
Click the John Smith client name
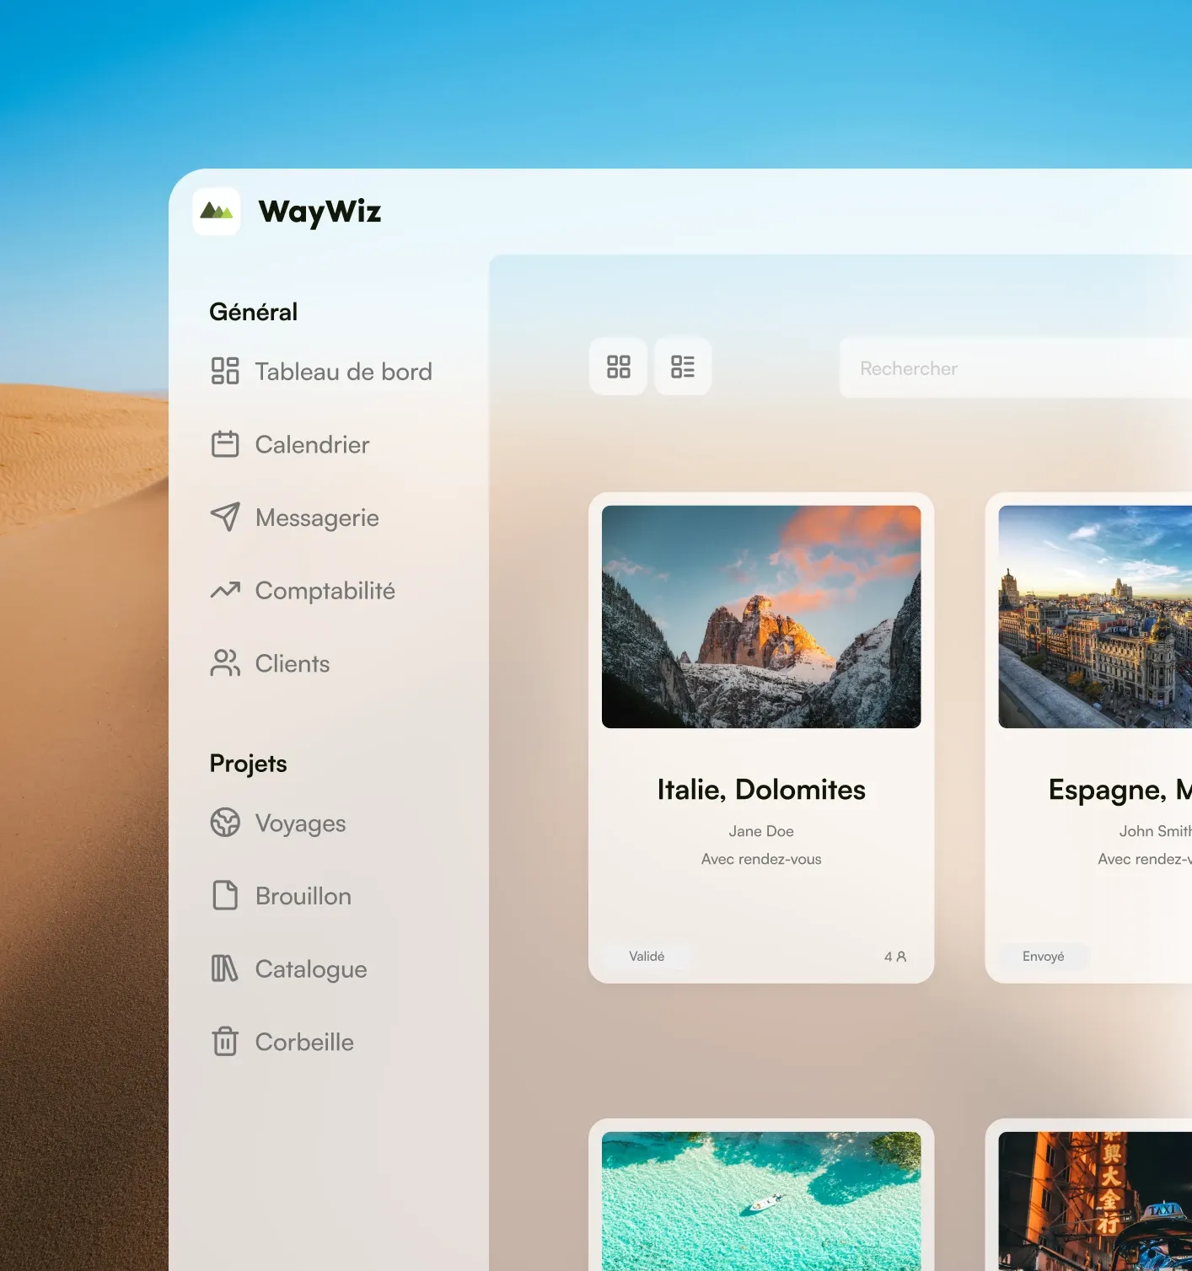pyautogui.click(x=1156, y=831)
